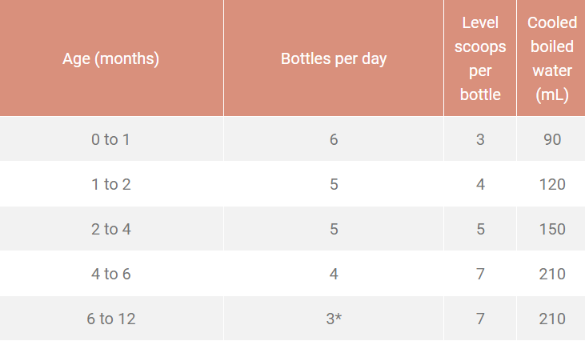The image size is (585, 341).
Task: Click the 120 mL water cell
Action: (x=551, y=184)
